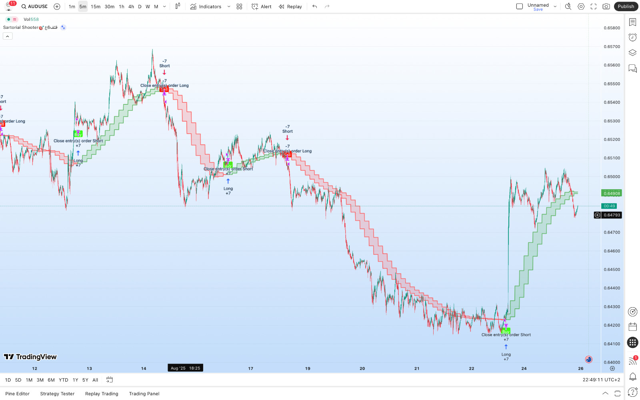Click the Unnamed layout name
This screenshot has width=640, height=400.
tap(538, 5)
